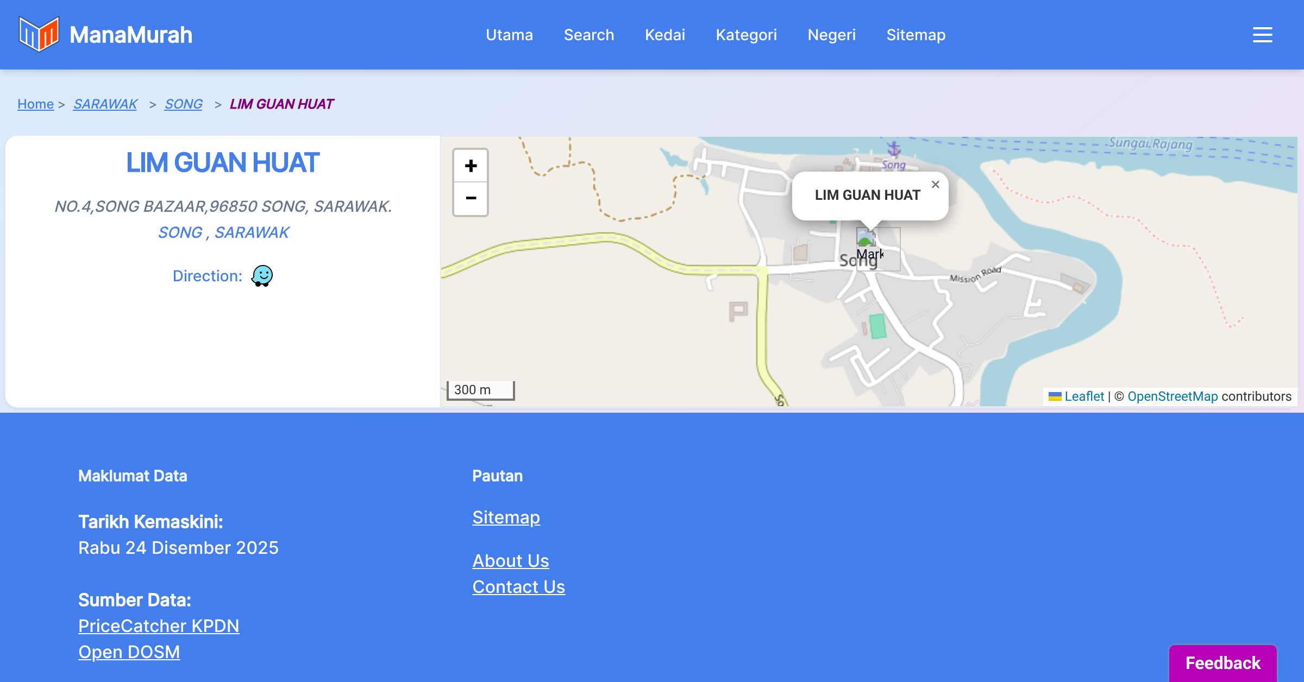Open the SONG breadcrumb link
Viewport: 1304px width, 682px height.
[184, 104]
